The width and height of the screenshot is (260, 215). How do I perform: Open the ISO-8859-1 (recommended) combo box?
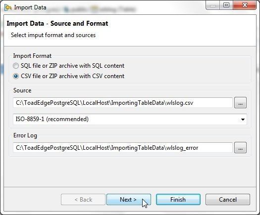(x=130, y=119)
